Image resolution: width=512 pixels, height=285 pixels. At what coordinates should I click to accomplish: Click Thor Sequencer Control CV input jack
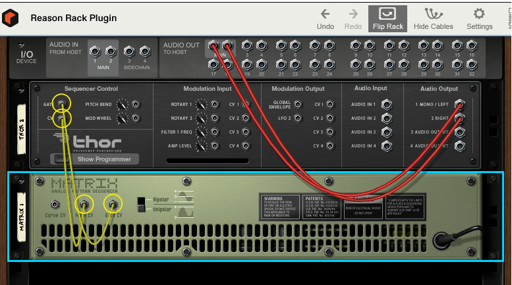pyautogui.click(x=62, y=118)
